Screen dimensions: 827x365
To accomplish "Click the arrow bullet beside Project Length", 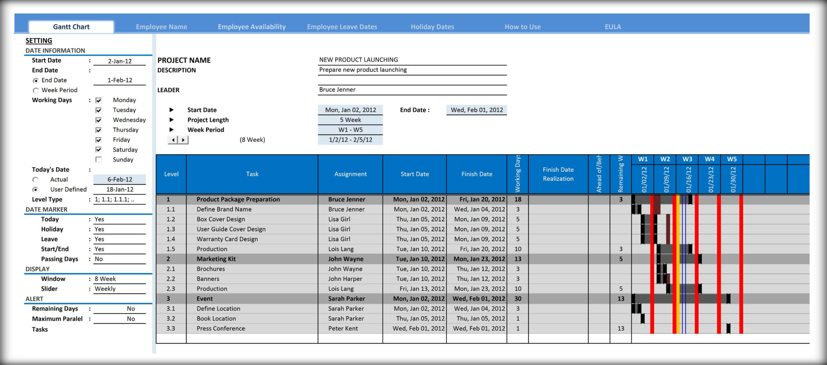I will click(171, 120).
